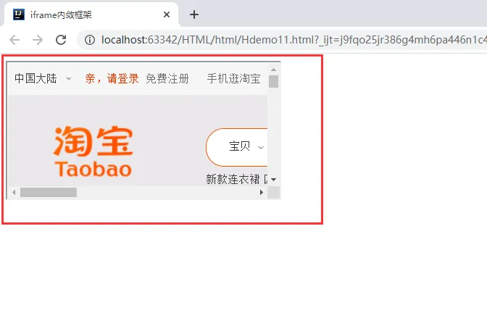Click the 亲，请登录 login link
Screen dimensions: 487x334
click(112, 78)
